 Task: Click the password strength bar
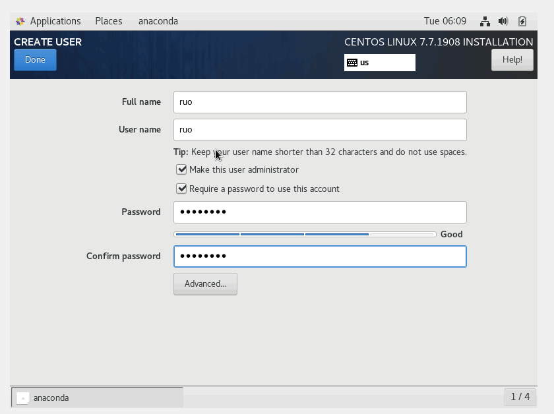(x=305, y=234)
